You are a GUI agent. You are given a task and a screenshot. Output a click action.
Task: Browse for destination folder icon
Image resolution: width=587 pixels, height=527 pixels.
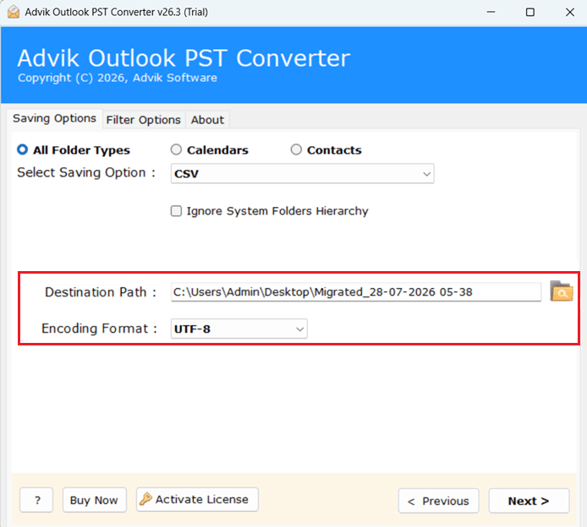tap(561, 291)
